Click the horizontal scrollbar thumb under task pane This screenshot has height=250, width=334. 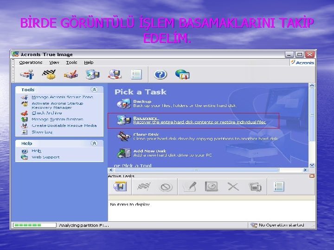(196, 170)
